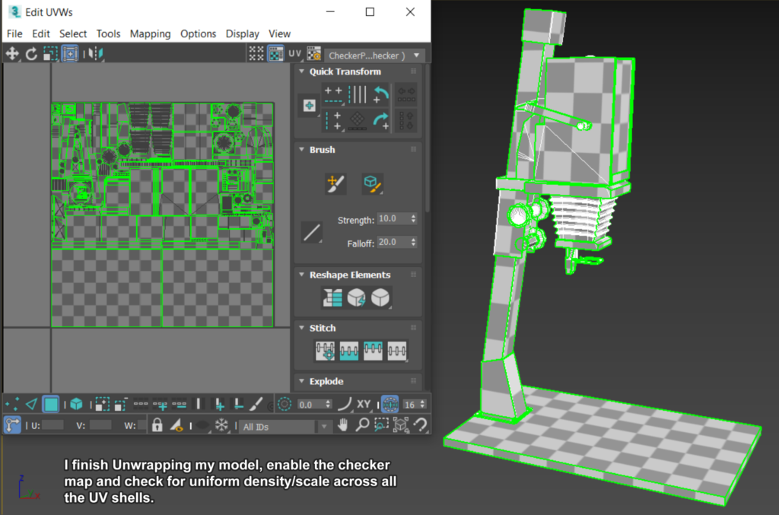Open the Paint Selection brush tool

(x=254, y=404)
